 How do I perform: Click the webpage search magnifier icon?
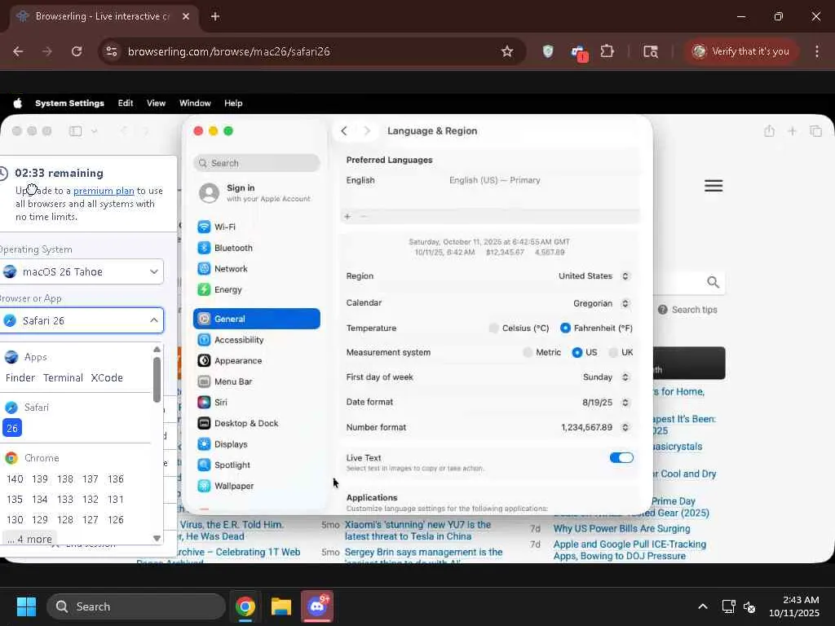pos(713,282)
